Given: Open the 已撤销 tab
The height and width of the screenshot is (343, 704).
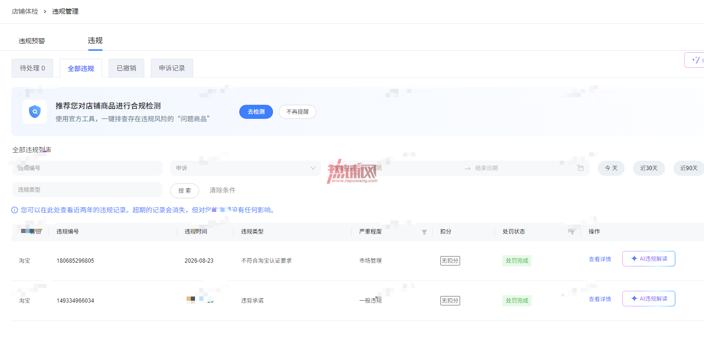Looking at the screenshot, I should 126,68.
